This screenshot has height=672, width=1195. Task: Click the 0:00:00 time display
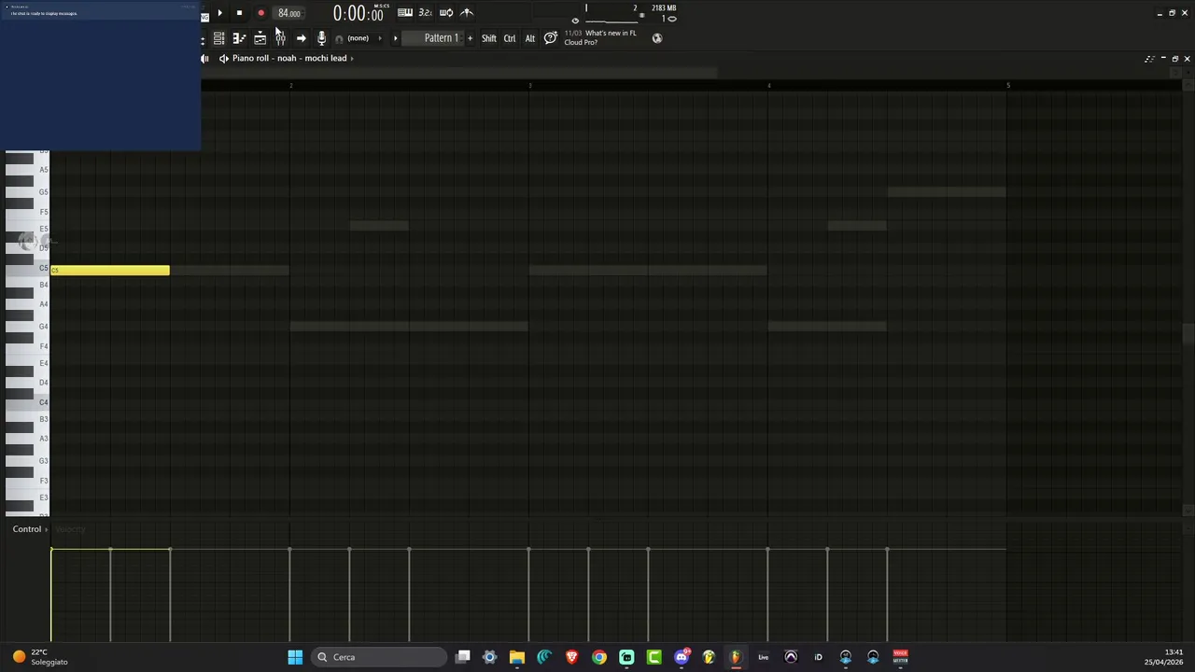click(358, 14)
